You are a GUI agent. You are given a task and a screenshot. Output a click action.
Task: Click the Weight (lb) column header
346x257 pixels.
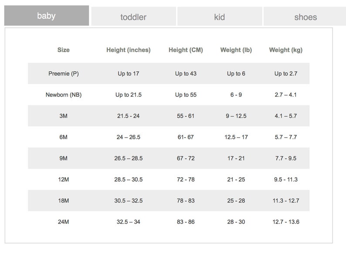tap(236, 50)
